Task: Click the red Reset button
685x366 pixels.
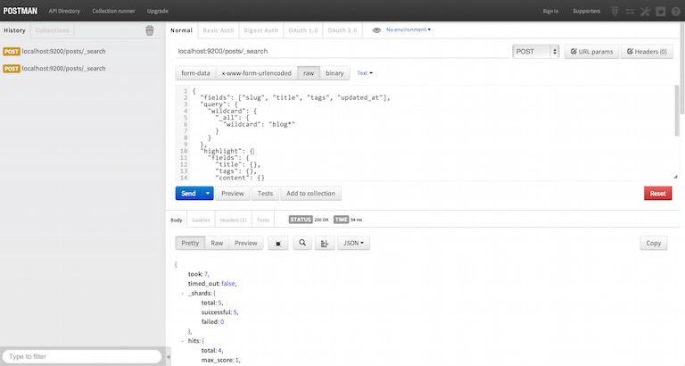Action: click(657, 193)
